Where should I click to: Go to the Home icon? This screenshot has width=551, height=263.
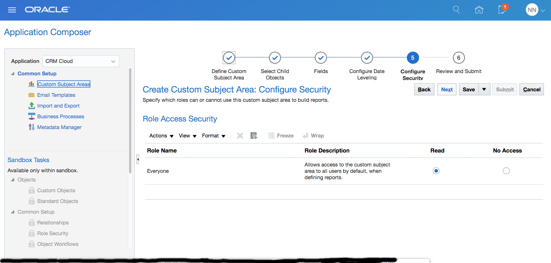pyautogui.click(x=479, y=10)
